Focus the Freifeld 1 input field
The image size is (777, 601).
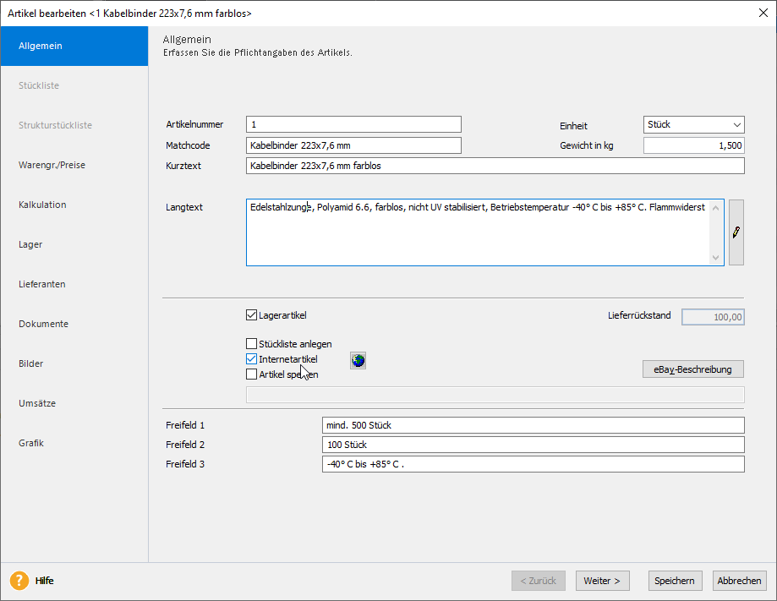533,425
